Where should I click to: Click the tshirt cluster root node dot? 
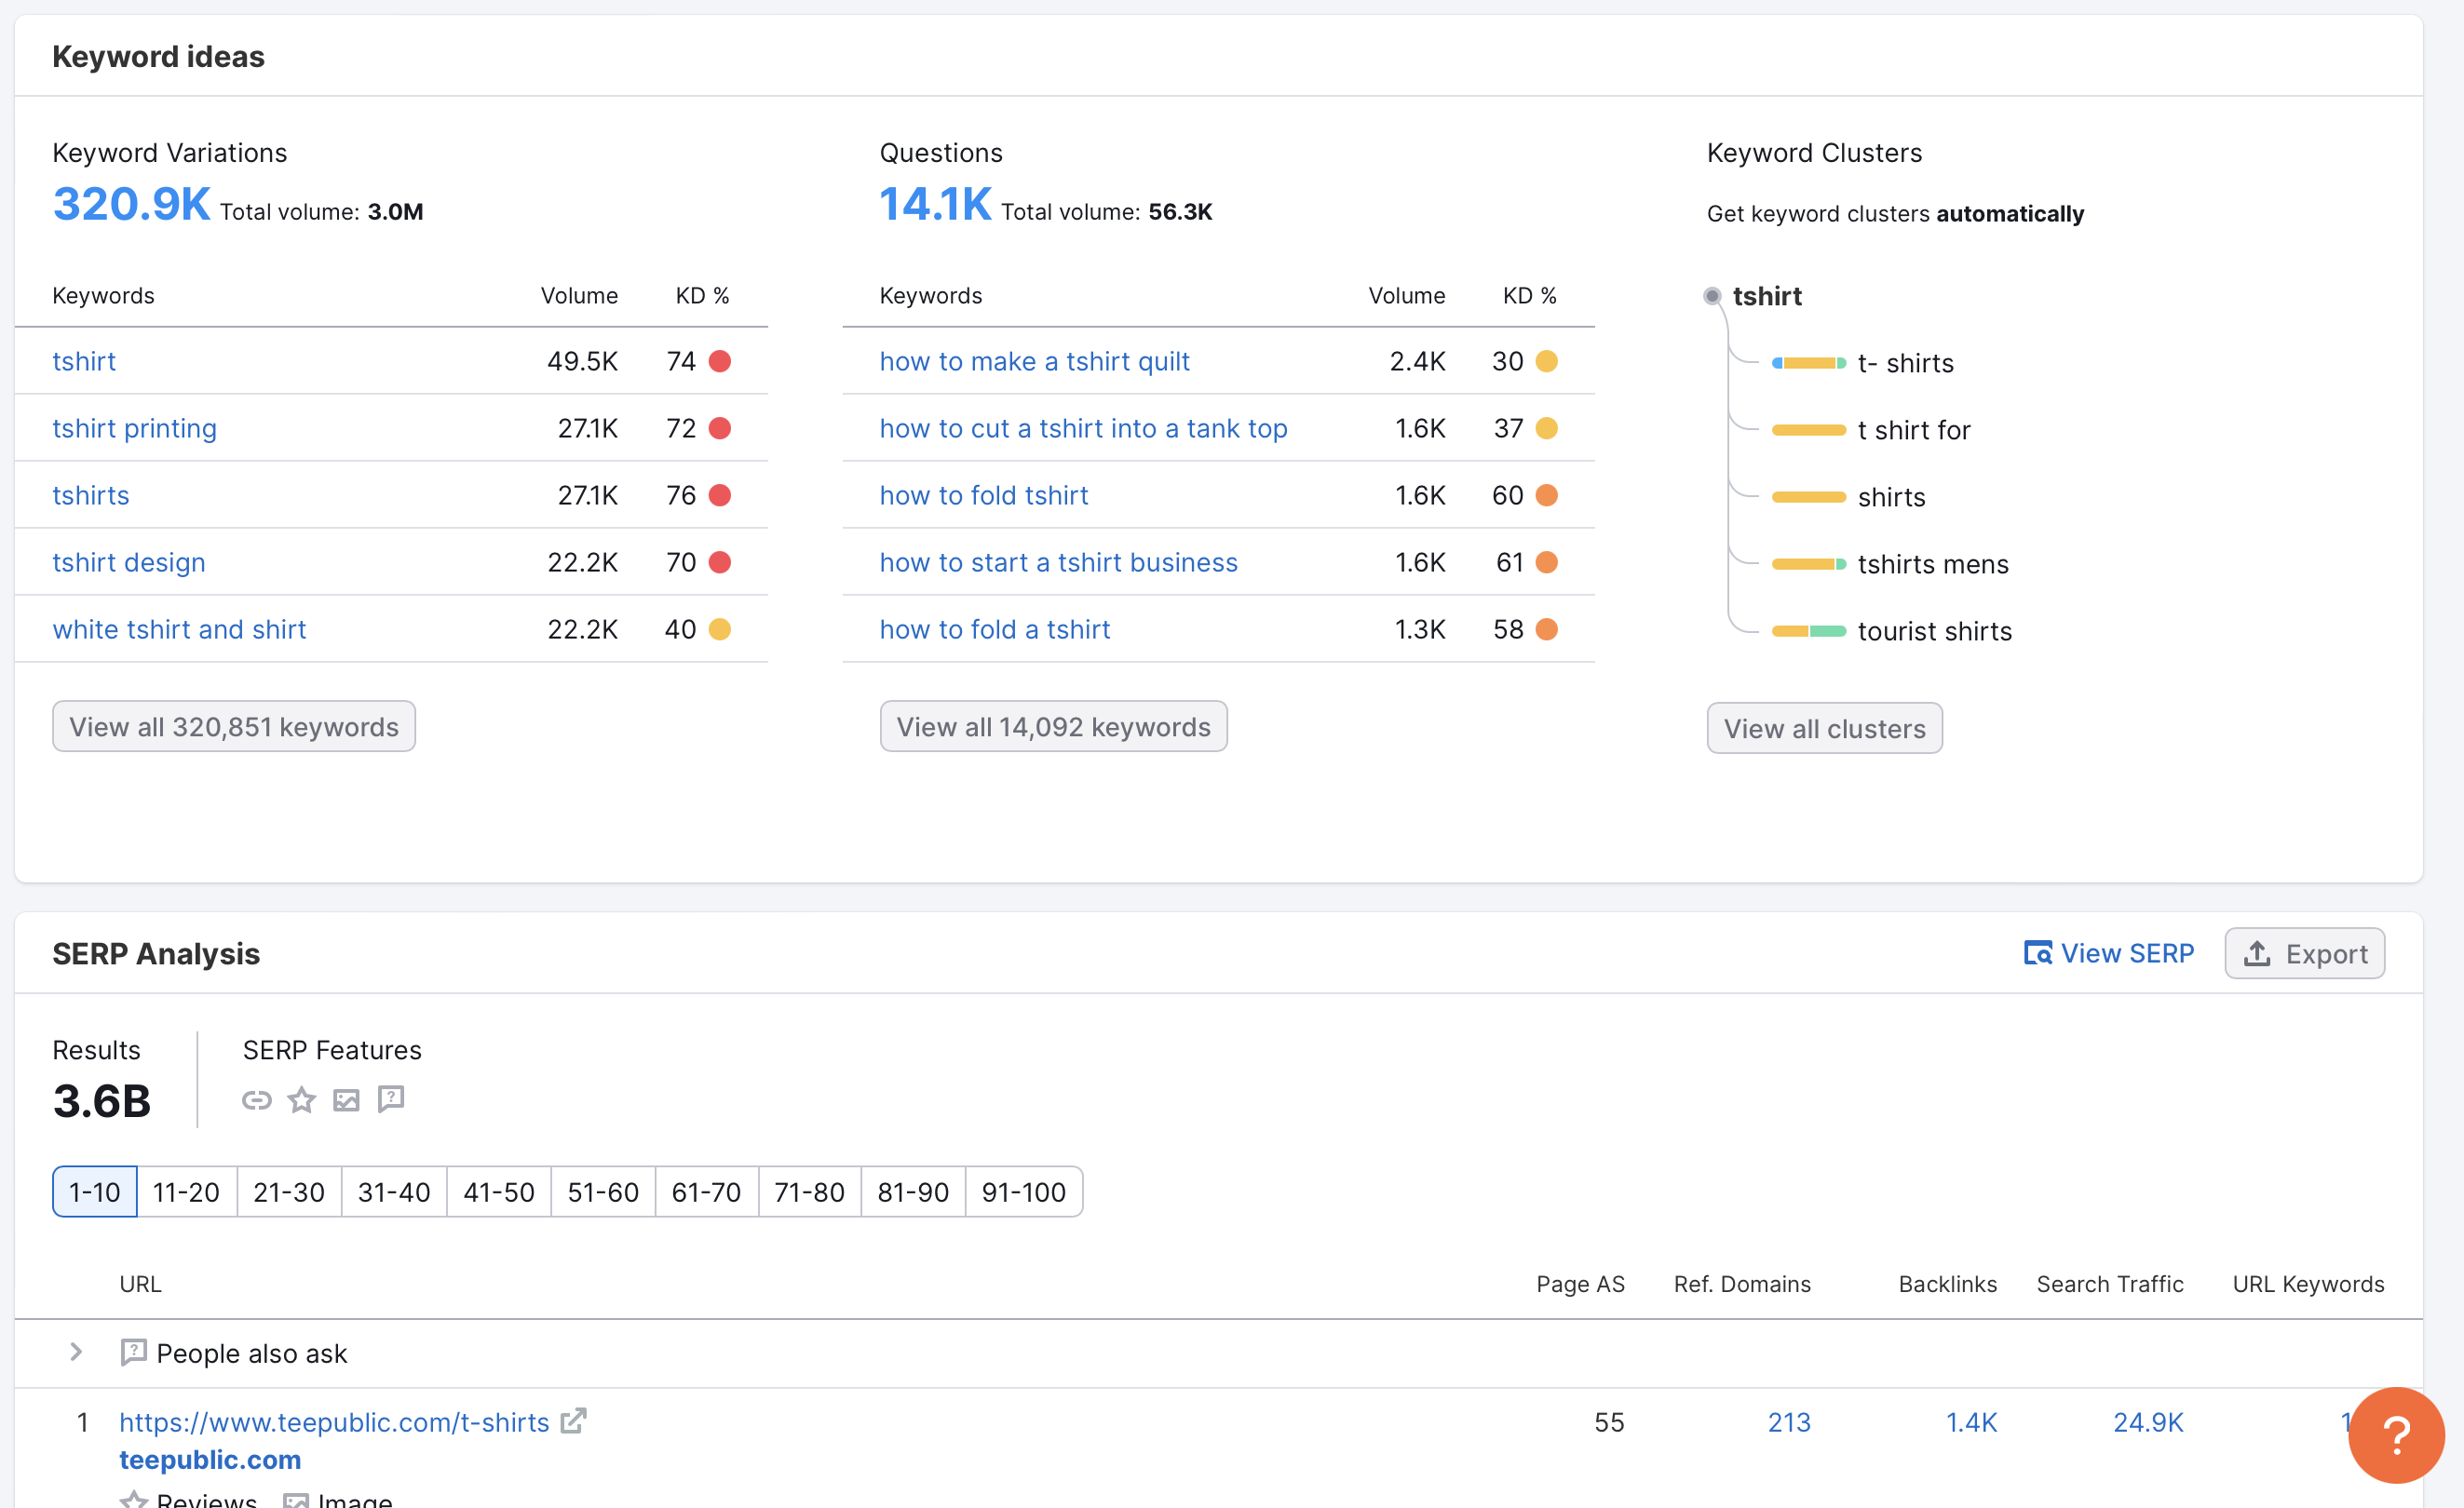(1712, 296)
